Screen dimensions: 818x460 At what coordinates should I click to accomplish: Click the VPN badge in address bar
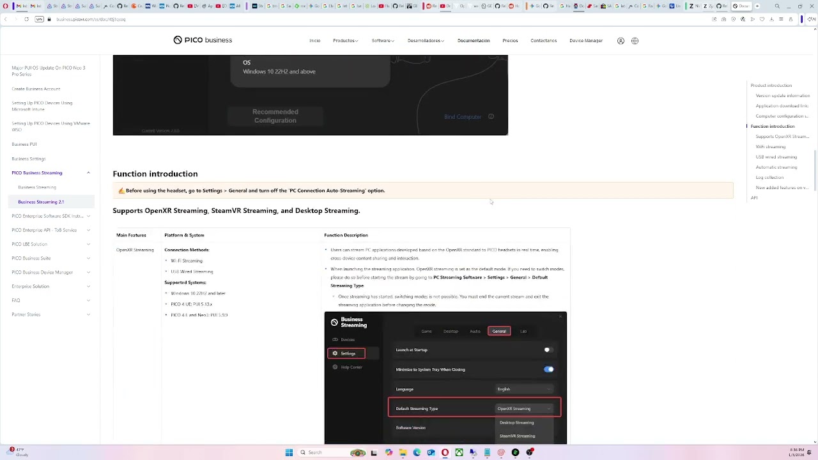pos(39,19)
